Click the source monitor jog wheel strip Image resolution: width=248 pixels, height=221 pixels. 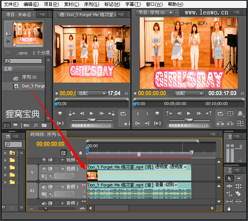pyautogui.click(x=93, y=125)
